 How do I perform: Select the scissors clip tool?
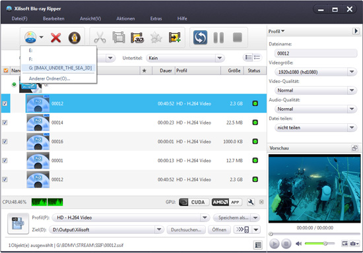coord(100,38)
